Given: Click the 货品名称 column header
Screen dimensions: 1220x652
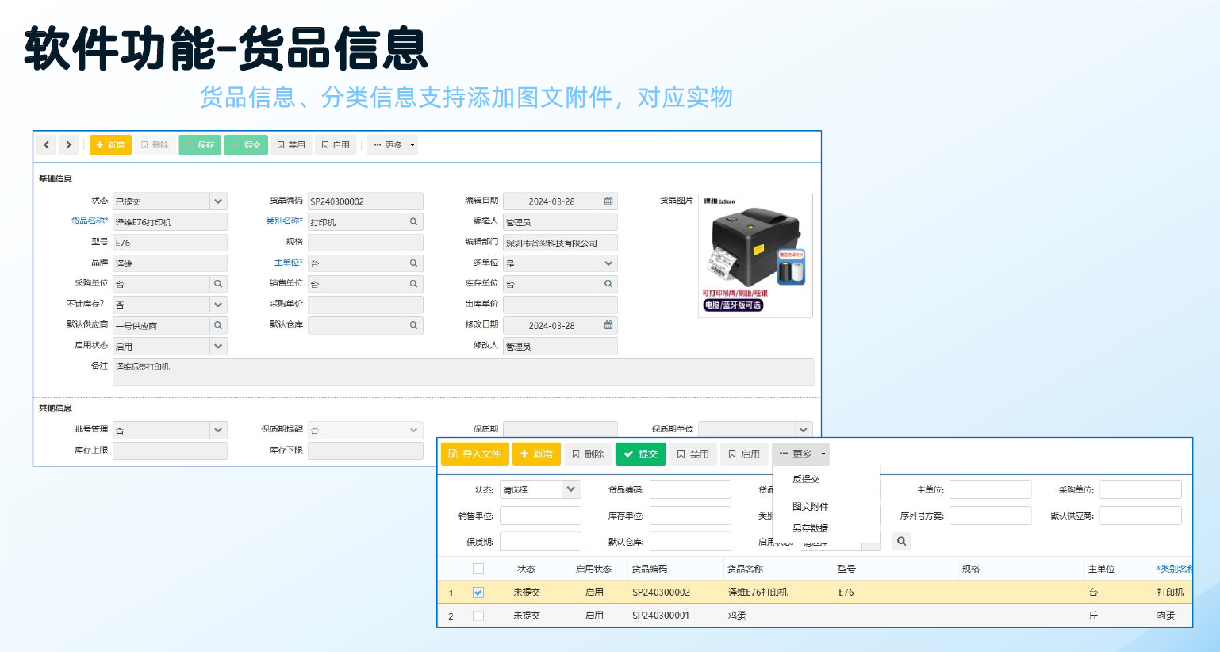Looking at the screenshot, I should 745,569.
